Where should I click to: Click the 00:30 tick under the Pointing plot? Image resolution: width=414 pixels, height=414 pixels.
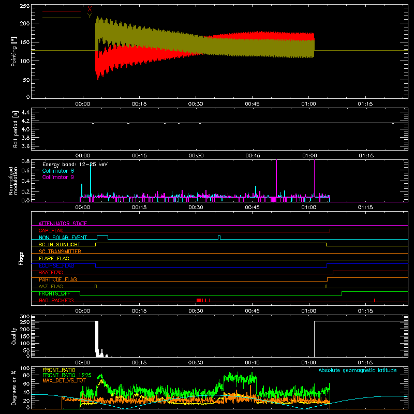click(196, 104)
